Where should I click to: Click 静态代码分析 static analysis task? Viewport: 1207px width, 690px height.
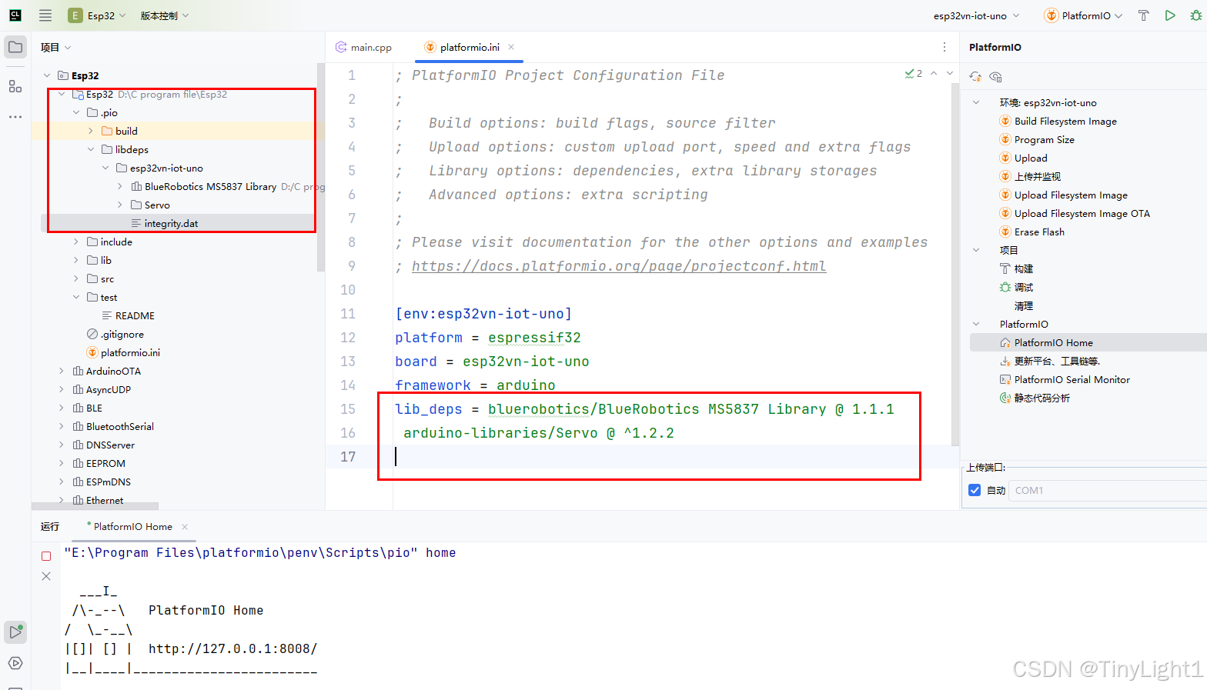(1035, 398)
